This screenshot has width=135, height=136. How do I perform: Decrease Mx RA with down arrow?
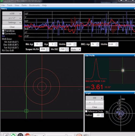pyautogui.click(x=48, y=50)
